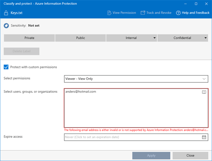Viewport: 212px width, 161px height.
Task: Expand the Internal label dropdown arrow
Action: (x=154, y=38)
